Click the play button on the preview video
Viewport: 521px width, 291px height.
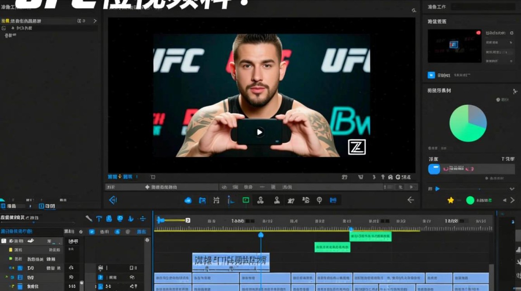pos(260,132)
